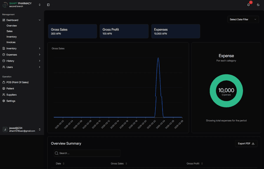Select Invoices under Dashboard
The width and height of the screenshot is (264, 169).
11,42
